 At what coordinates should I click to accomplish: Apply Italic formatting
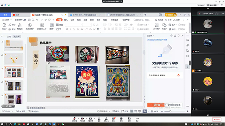pyautogui.click(x=70, y=29)
